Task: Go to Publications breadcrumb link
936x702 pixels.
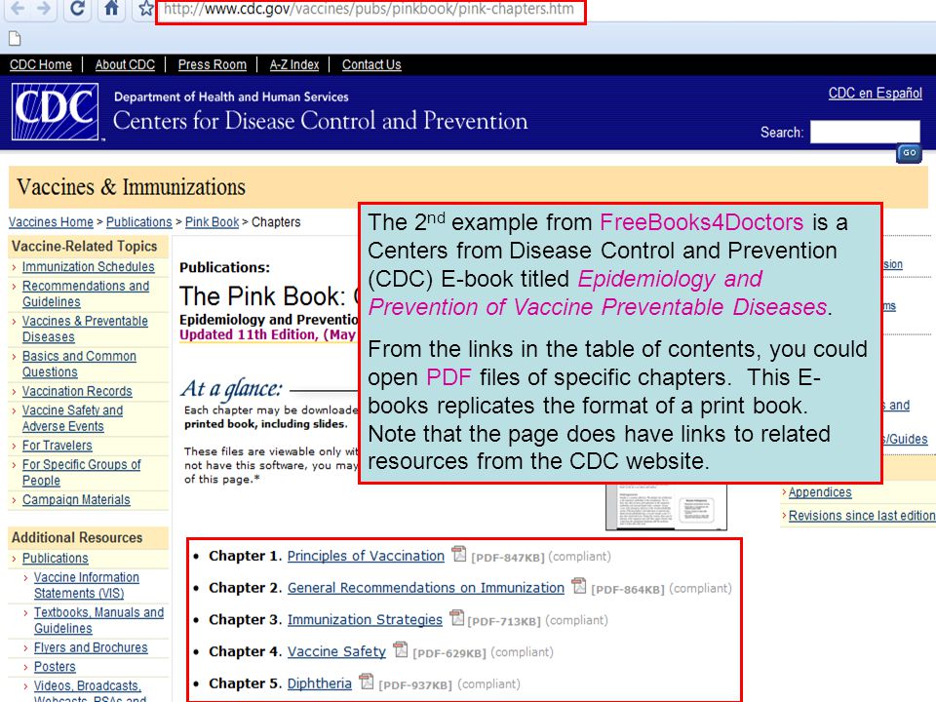Action: (x=139, y=222)
